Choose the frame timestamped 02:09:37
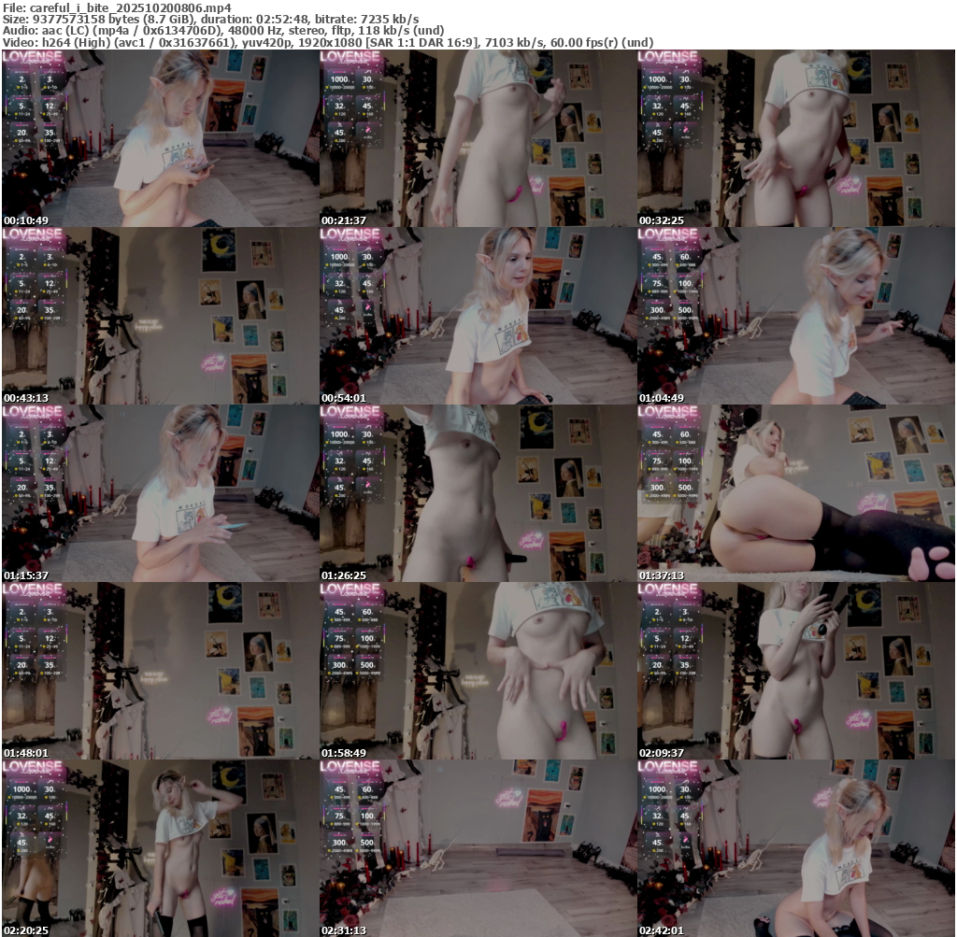957x937 pixels. pos(796,671)
